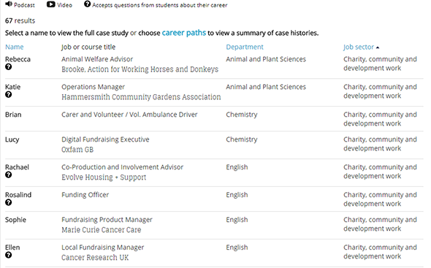Click the question icon under Katie
The width and height of the screenshot is (431, 268).
tap(9, 94)
